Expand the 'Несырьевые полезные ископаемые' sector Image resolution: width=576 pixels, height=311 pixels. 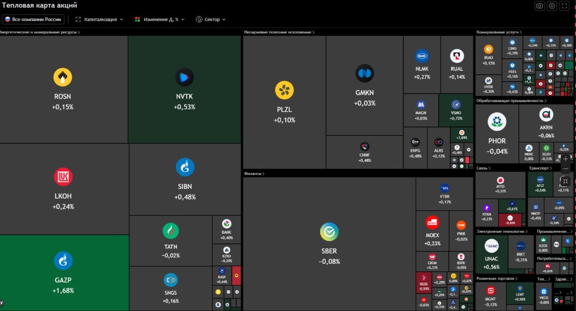(x=279, y=32)
